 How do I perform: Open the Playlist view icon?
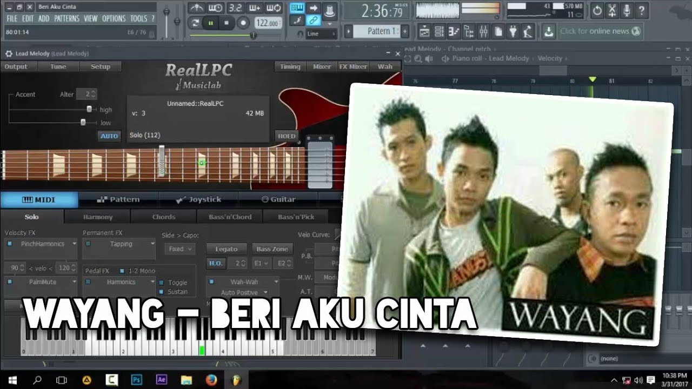tap(424, 31)
